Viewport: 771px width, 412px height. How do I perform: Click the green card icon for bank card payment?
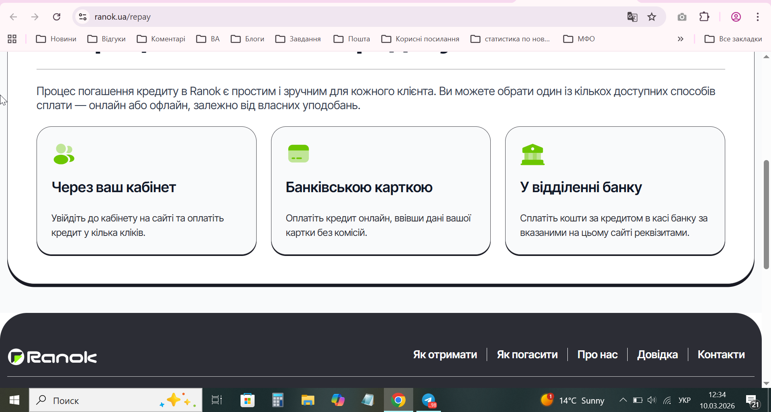298,154
